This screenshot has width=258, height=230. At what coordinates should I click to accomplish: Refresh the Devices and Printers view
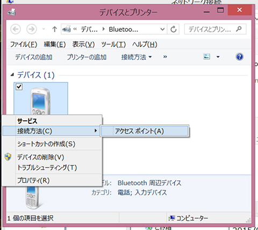point(173,29)
